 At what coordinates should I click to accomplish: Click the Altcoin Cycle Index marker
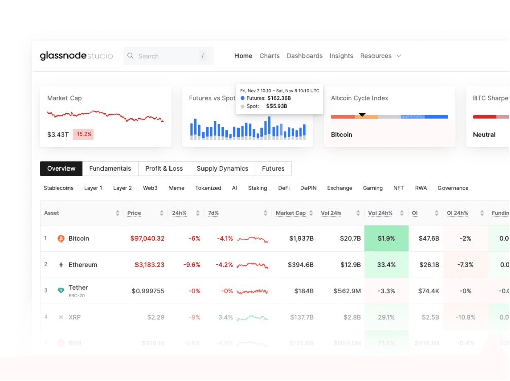click(x=362, y=116)
